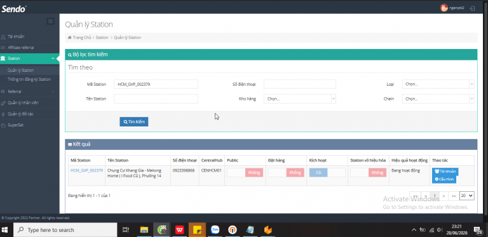Toggle the Kích hoạt switch showing Có

coord(327,173)
